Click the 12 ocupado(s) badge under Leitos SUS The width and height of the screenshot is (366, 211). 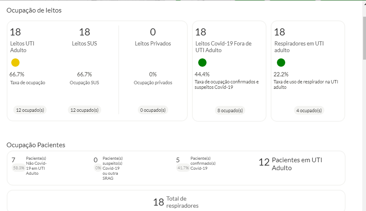click(85, 110)
